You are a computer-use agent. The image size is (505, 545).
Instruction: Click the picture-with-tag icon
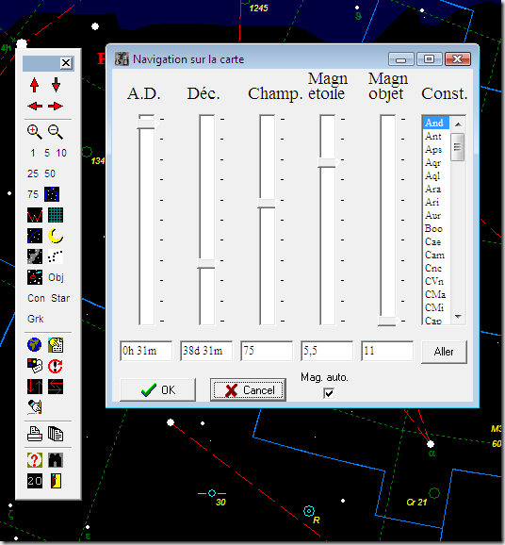pyautogui.click(x=35, y=366)
